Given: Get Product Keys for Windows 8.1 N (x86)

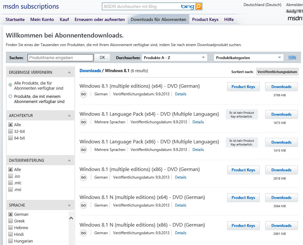Looking at the screenshot, I should click(x=243, y=226).
